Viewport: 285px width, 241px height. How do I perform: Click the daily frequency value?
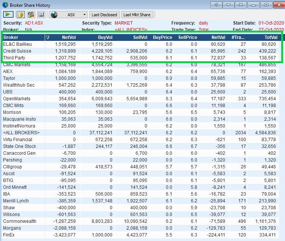click(203, 23)
